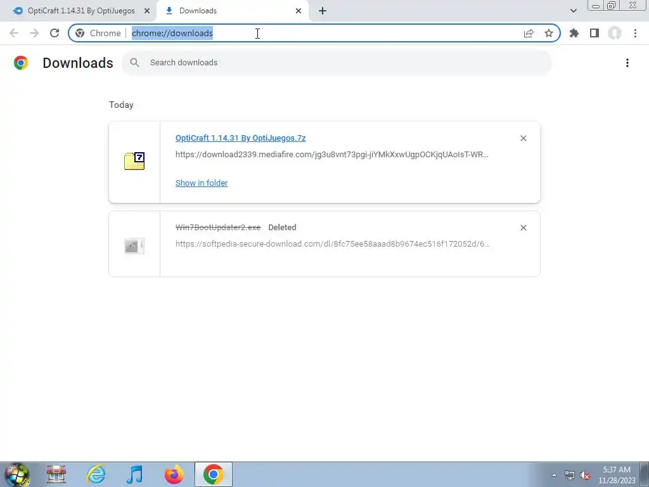The image size is (649, 487).
Task: Reload the Downloads page
Action: click(55, 33)
